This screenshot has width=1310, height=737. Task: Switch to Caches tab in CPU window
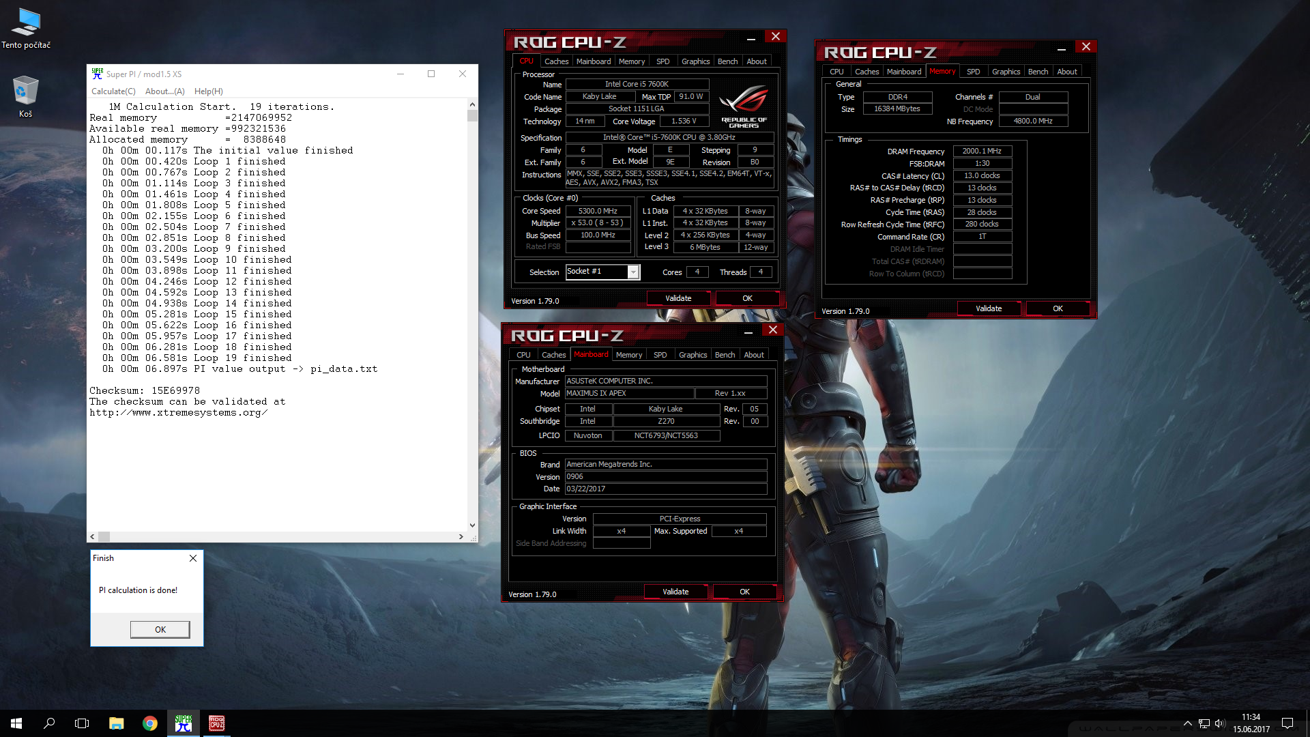pos(556,61)
